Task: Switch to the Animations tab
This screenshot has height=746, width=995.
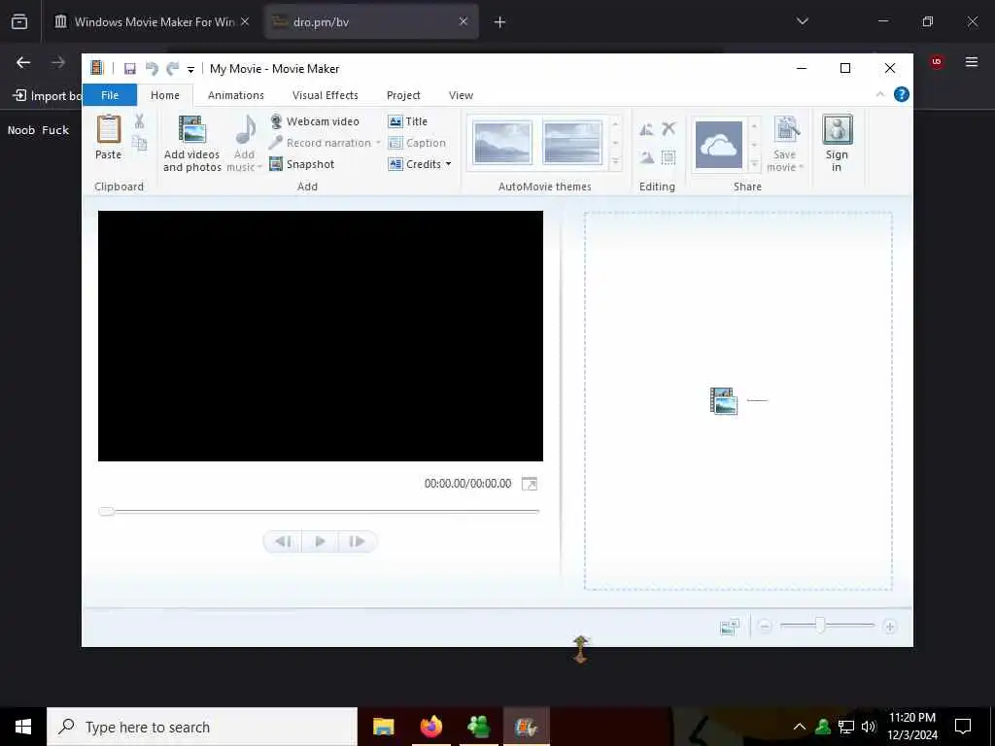Action: [236, 95]
